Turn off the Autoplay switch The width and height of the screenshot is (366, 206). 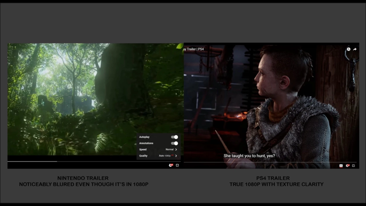(x=174, y=137)
